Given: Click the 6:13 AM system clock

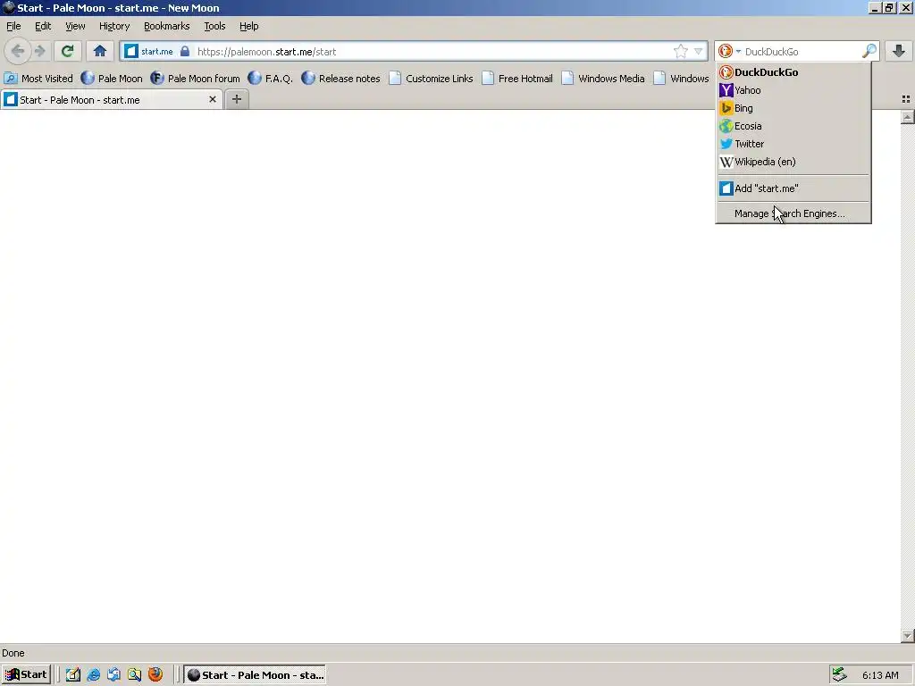Looking at the screenshot, I should [880, 675].
